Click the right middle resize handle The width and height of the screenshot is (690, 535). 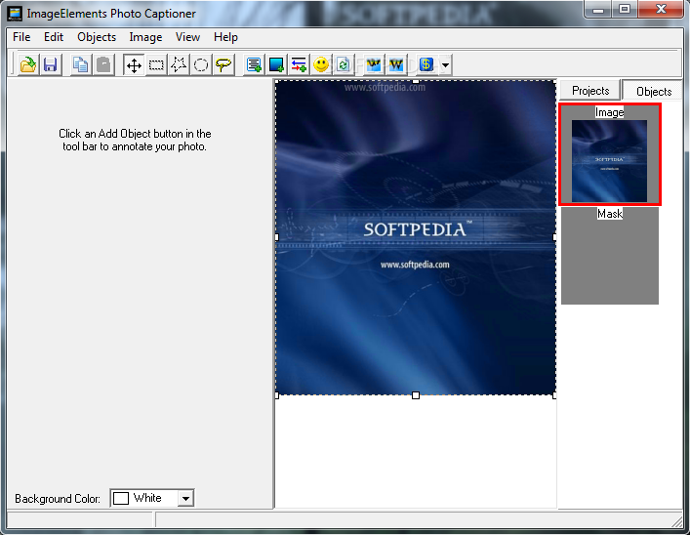554,237
